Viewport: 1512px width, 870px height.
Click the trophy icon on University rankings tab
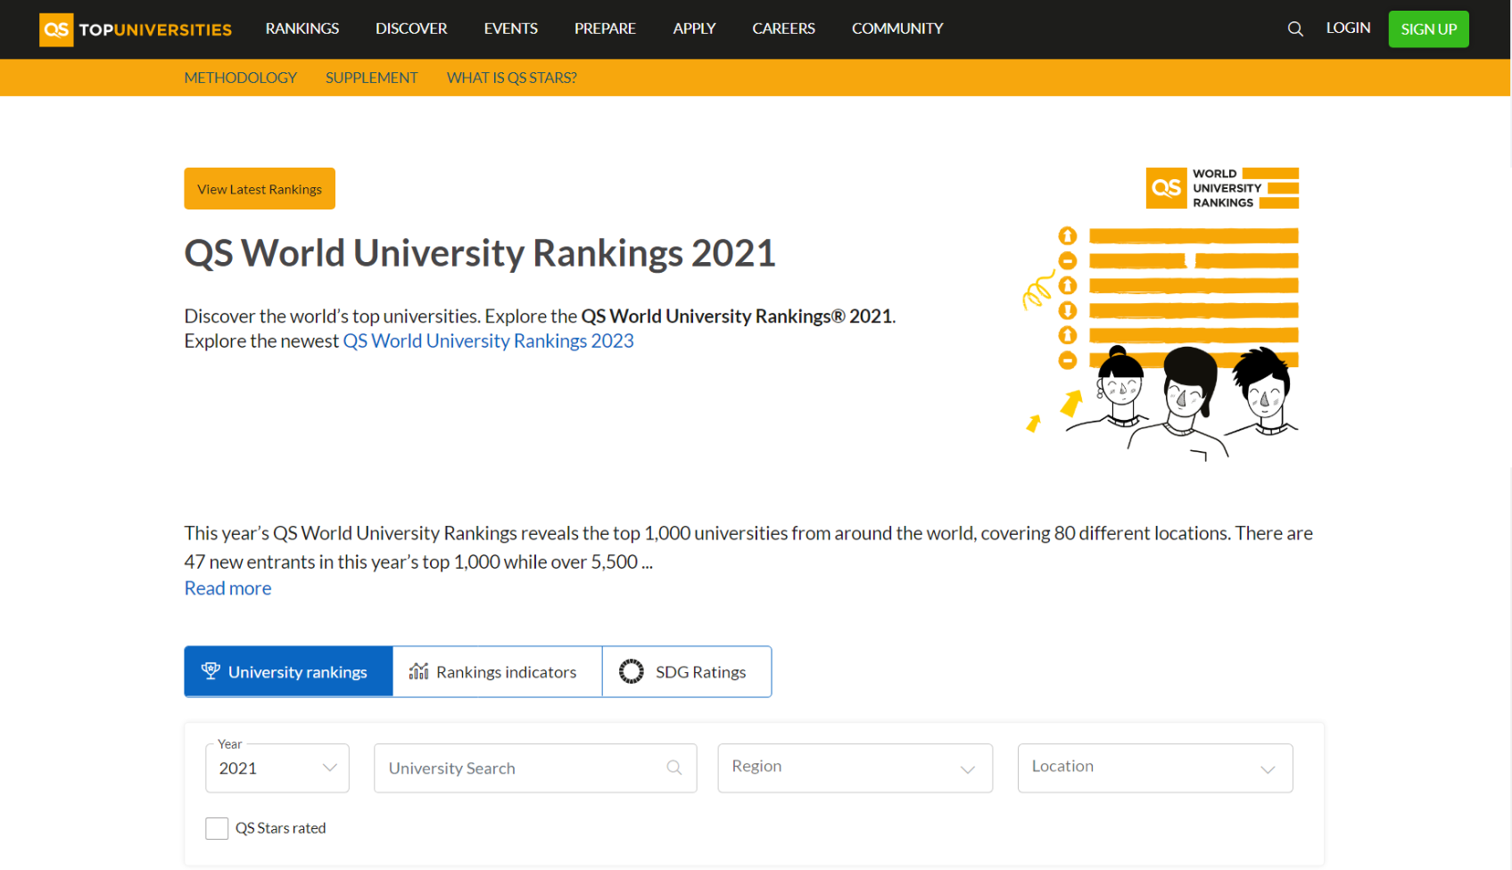coord(211,671)
